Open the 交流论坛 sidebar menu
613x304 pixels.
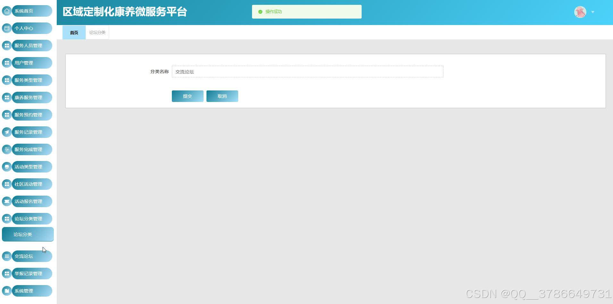click(32, 256)
